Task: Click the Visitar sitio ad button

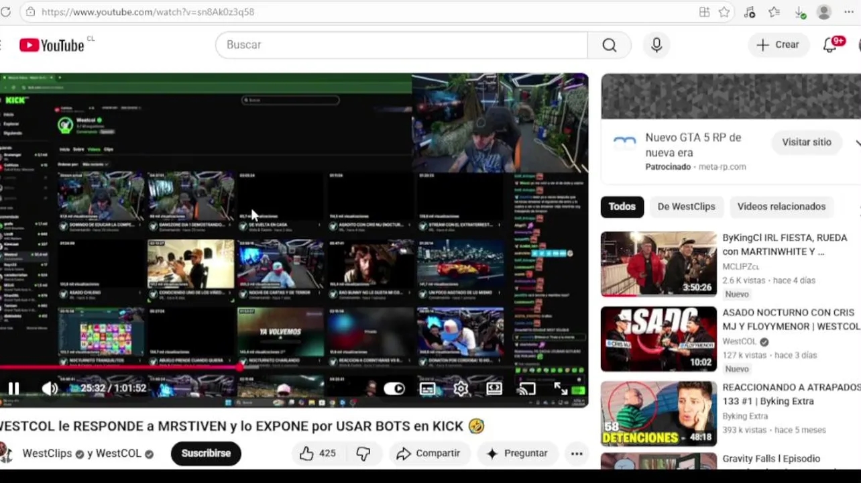Action: click(806, 142)
